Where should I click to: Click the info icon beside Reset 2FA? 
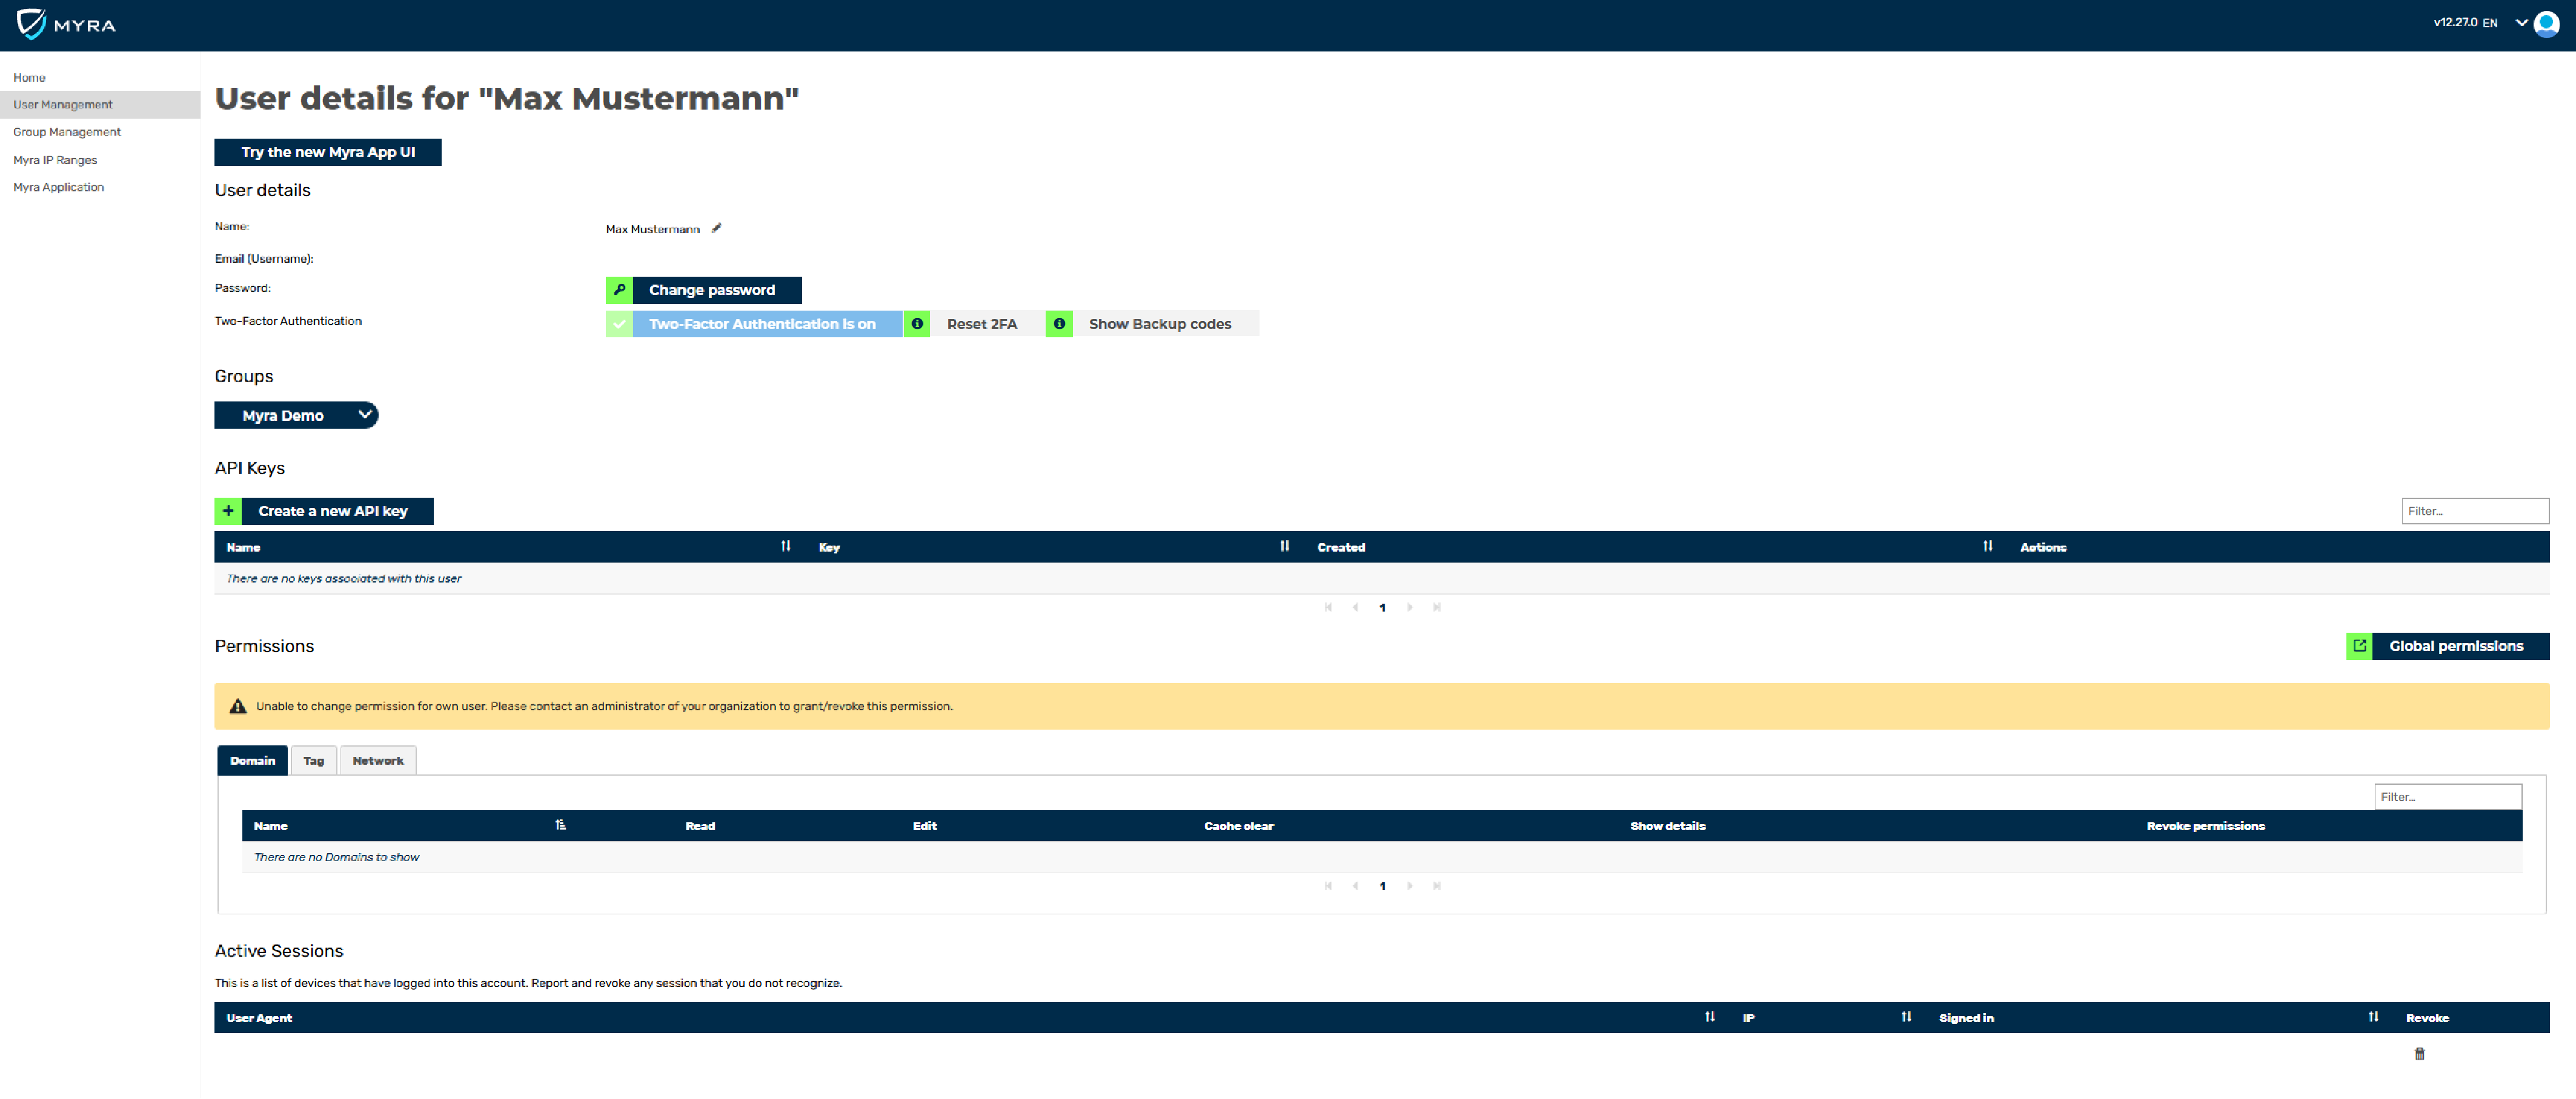click(x=917, y=324)
